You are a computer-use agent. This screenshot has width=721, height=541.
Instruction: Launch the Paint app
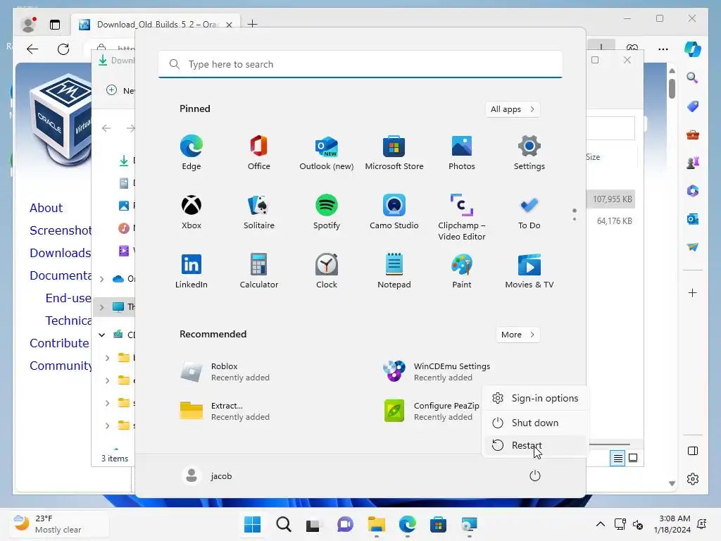(x=462, y=271)
